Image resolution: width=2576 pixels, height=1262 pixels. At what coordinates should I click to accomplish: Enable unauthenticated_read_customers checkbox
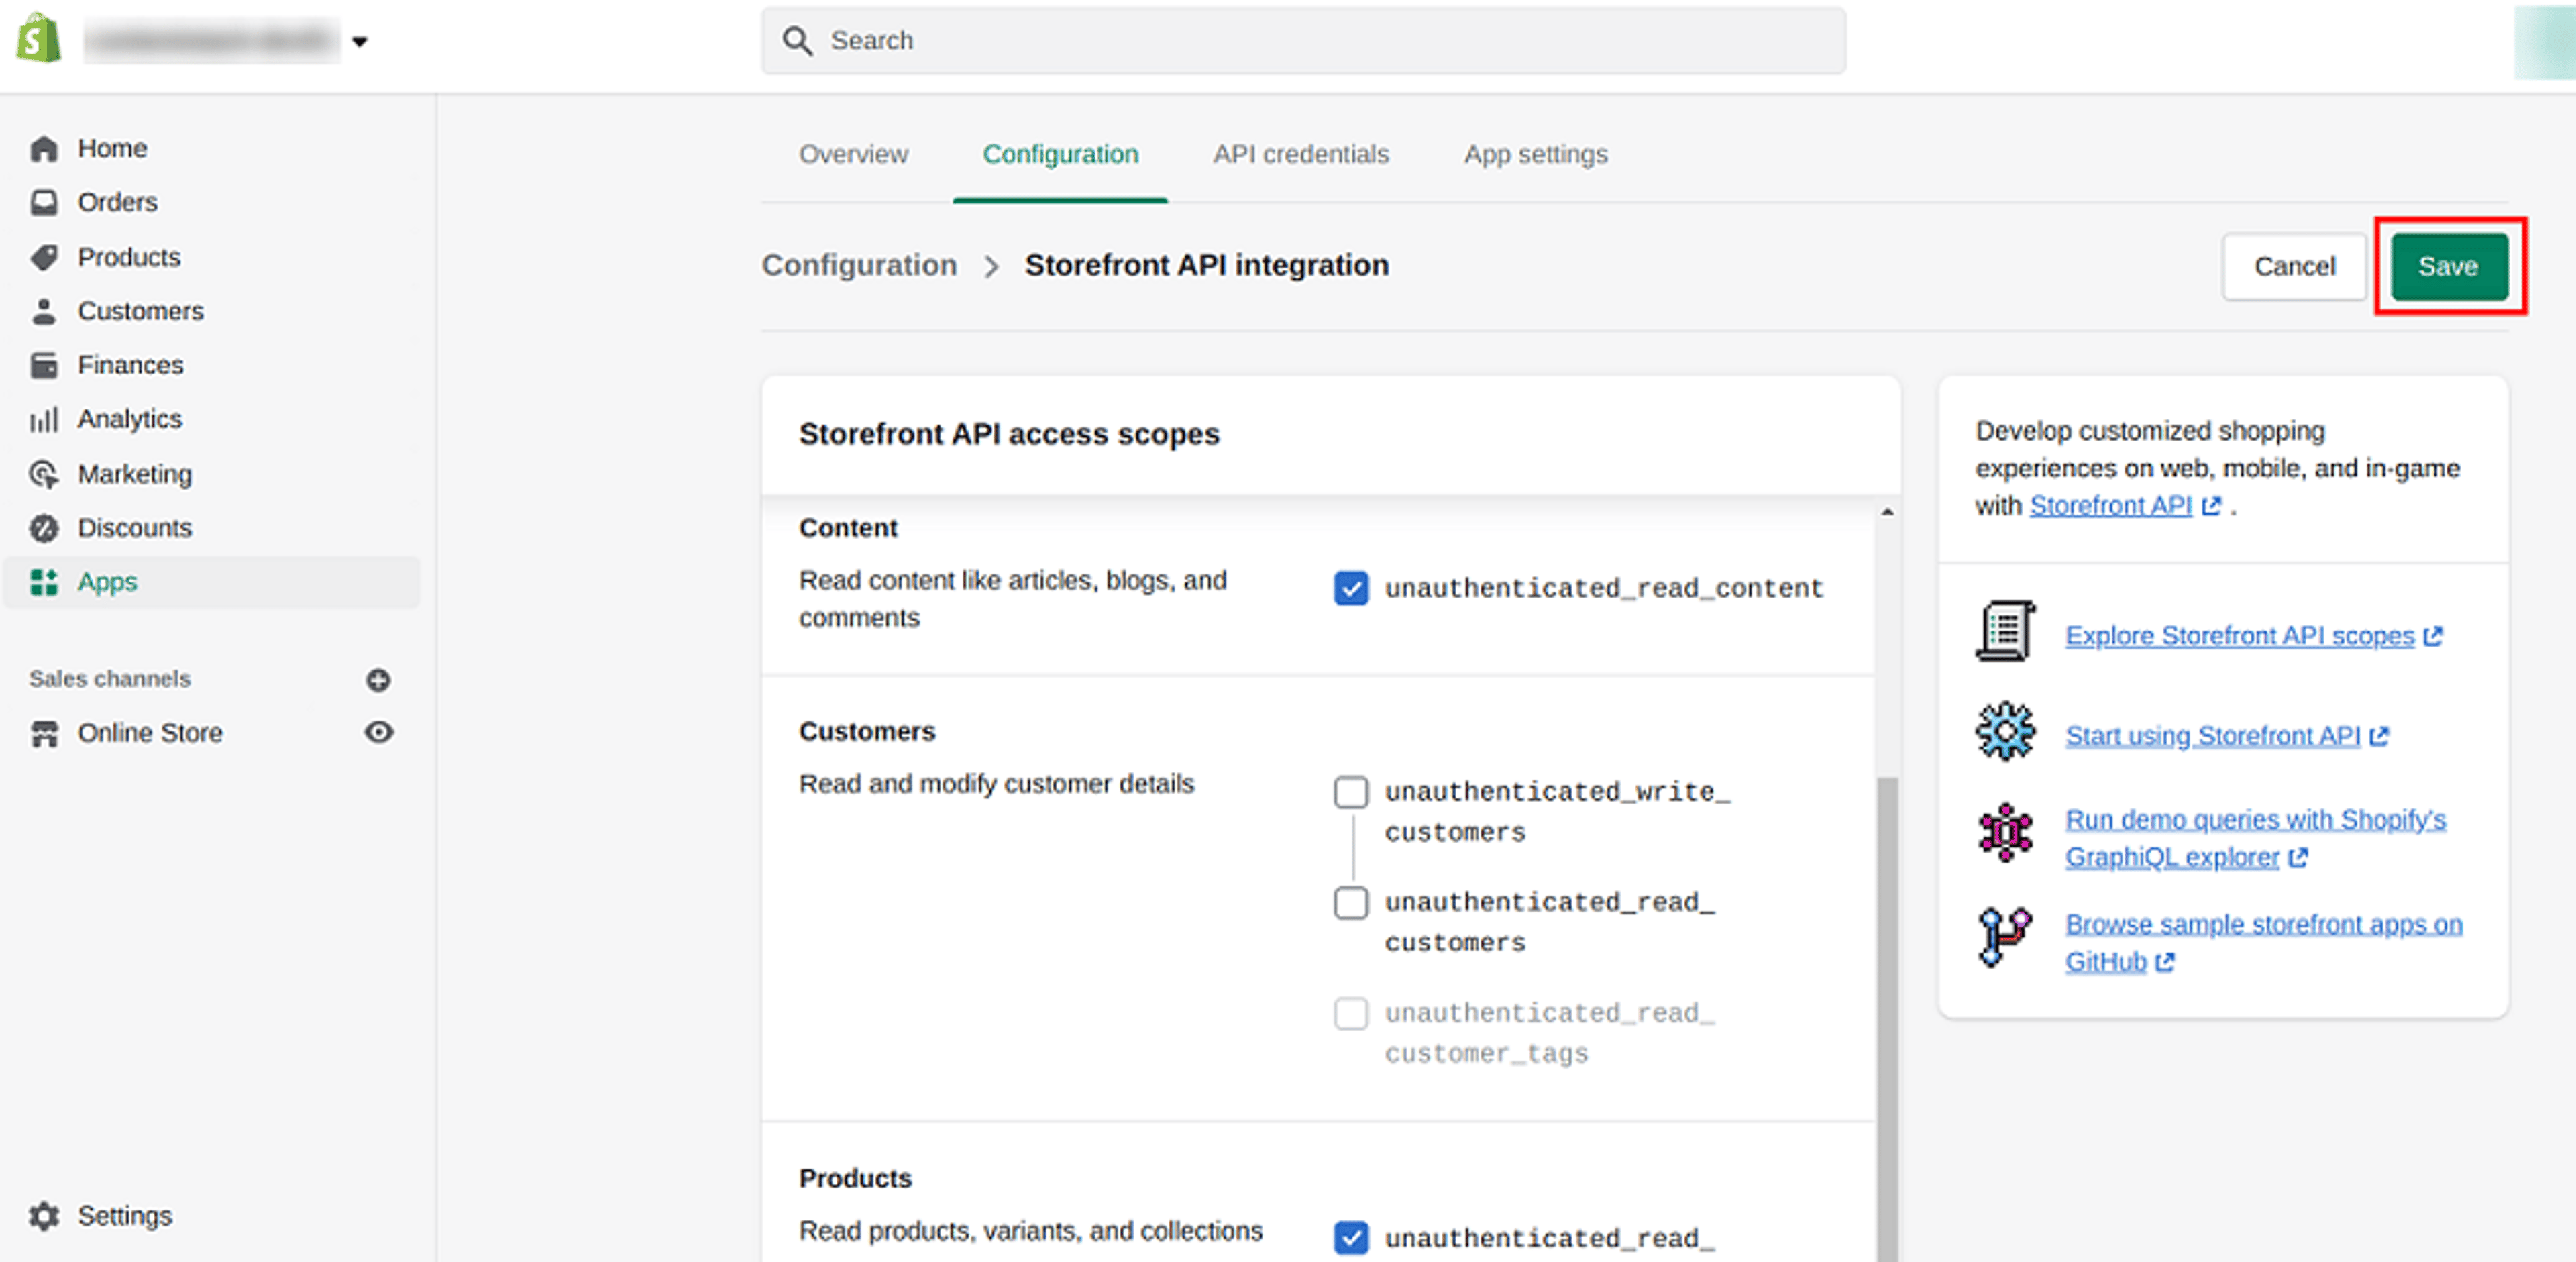coord(1350,902)
